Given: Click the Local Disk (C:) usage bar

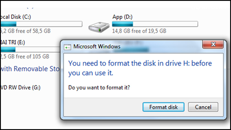Looking at the screenshot, I should tap(41, 24).
